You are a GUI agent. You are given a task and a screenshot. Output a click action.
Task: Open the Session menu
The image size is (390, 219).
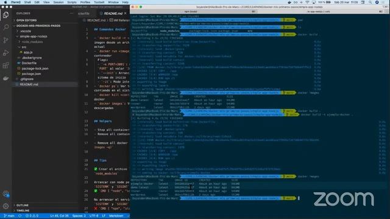[x=58, y=2]
